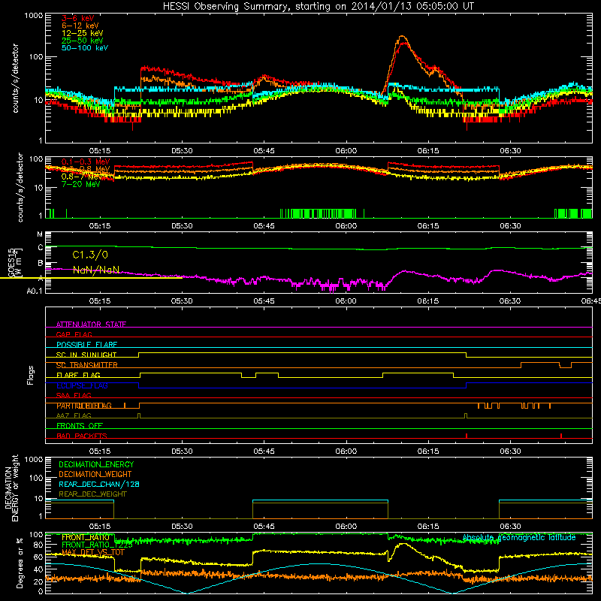601x601 pixels.
Task: Click the Flags axis label
Action: tap(31, 375)
